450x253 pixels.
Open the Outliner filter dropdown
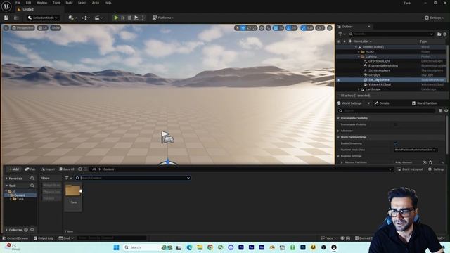coord(342,34)
